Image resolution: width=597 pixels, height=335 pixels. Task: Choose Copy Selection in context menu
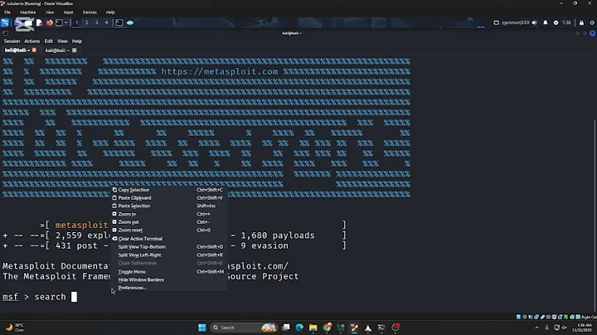point(168,190)
